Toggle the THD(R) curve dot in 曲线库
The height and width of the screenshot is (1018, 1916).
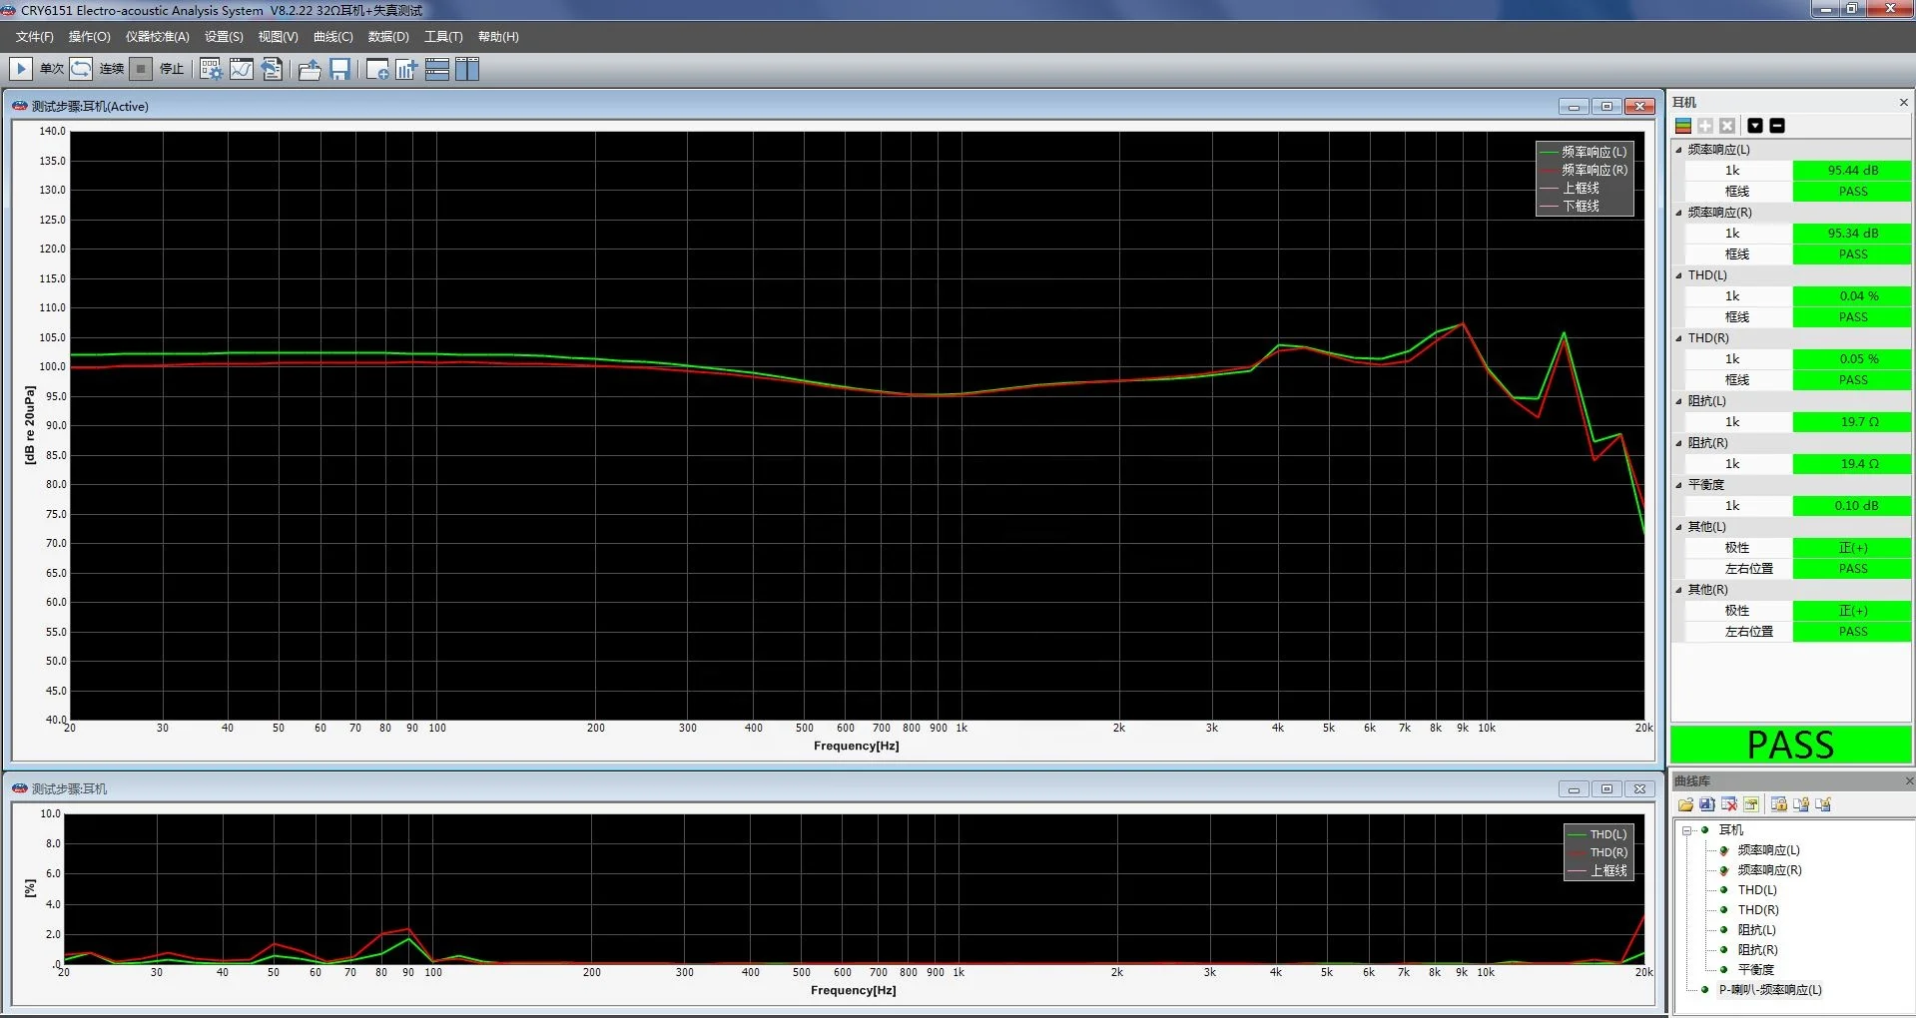point(1724,910)
